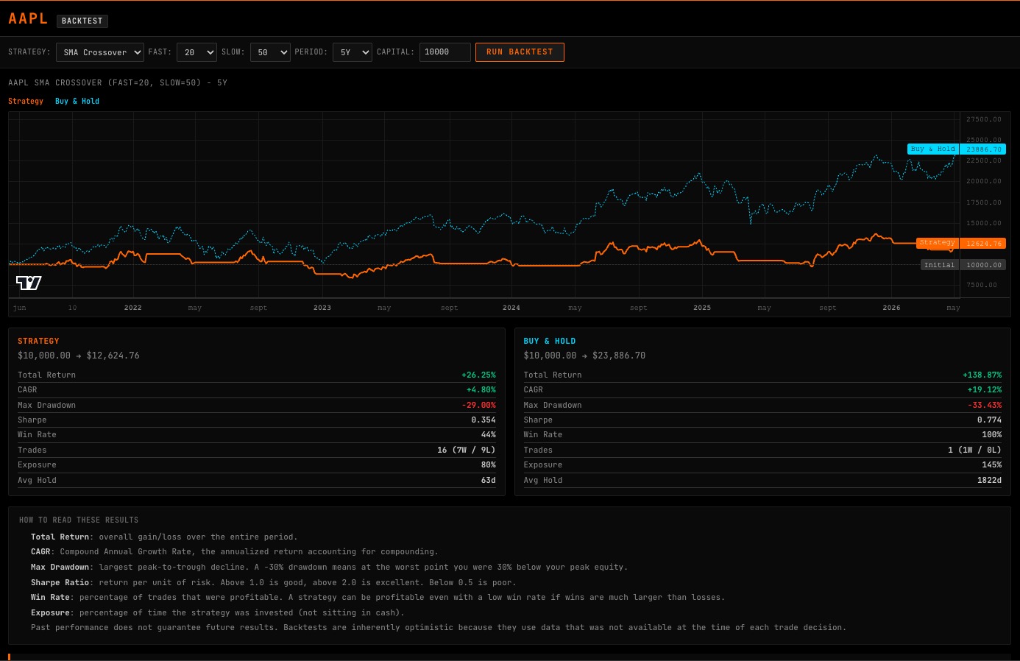Open the Slow period dropdown set to 50
Screen dimensions: 1020x661
coord(270,52)
